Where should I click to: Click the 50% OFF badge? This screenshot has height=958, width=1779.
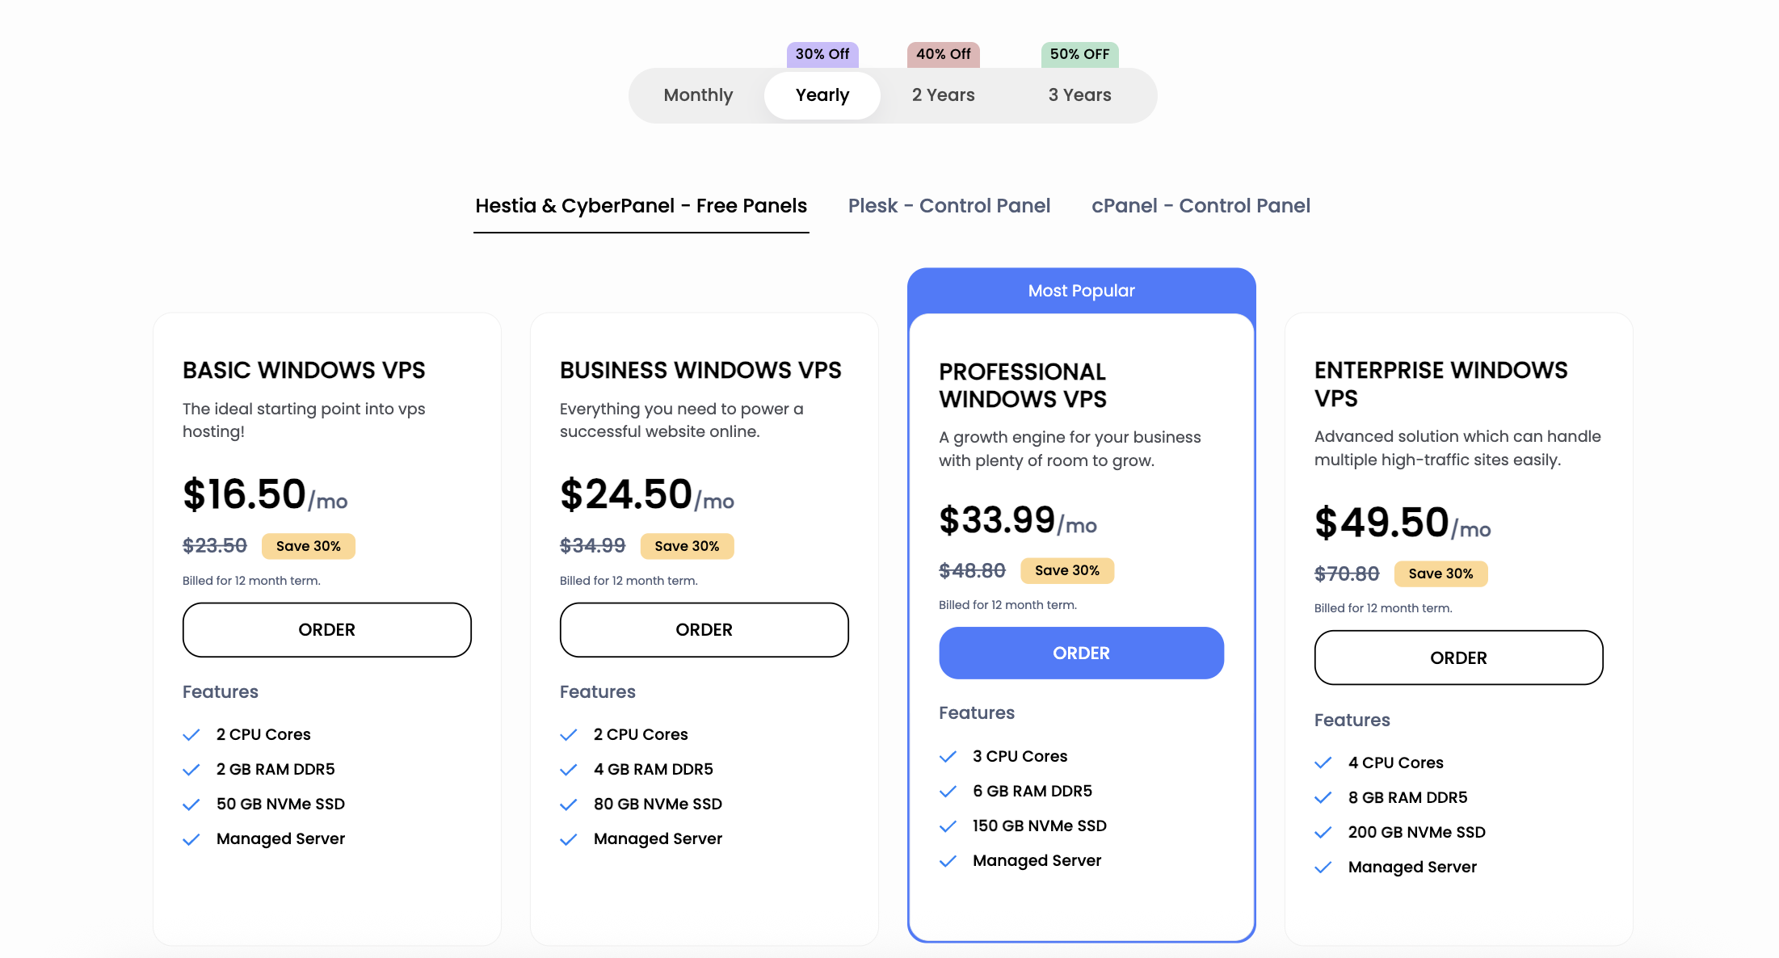point(1079,54)
